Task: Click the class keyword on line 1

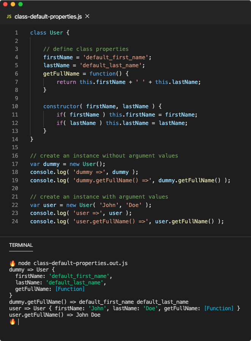Action: click(38, 33)
